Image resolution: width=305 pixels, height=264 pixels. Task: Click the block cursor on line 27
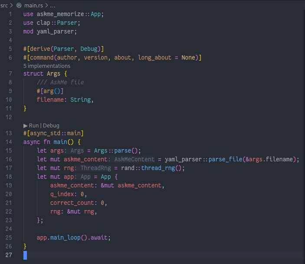click(x=25, y=255)
